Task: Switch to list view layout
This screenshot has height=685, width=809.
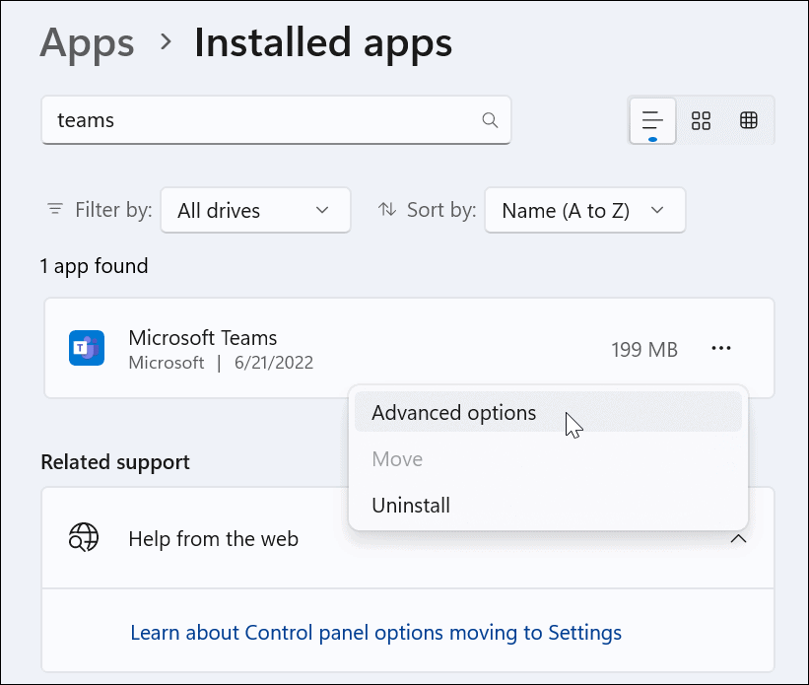Action: [x=652, y=120]
